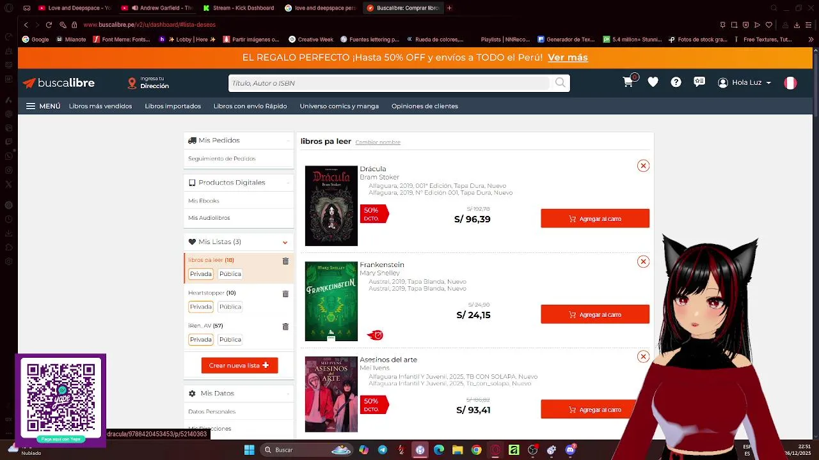This screenshot has width=819, height=460.
Task: Open the Frankenstein book cover thumbnail
Action: [331, 301]
